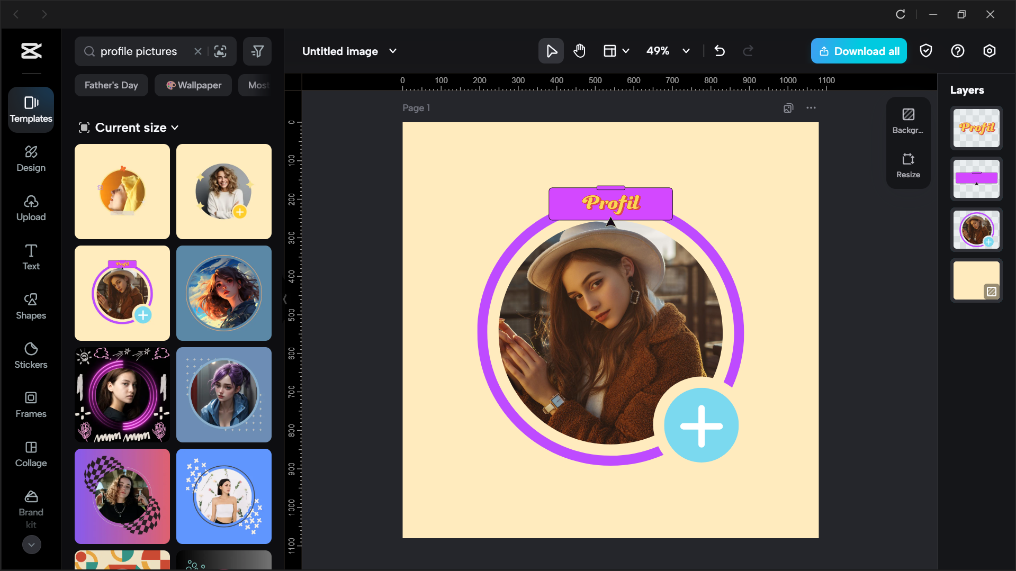Clear the profile pictures search text
The width and height of the screenshot is (1016, 571).
pyautogui.click(x=197, y=51)
